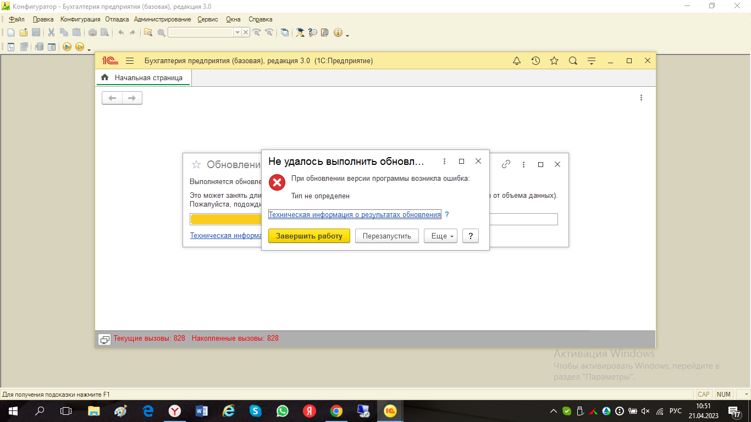The height and width of the screenshot is (422, 751).
Task: Open Chrome from the taskbar
Action: click(x=336, y=410)
